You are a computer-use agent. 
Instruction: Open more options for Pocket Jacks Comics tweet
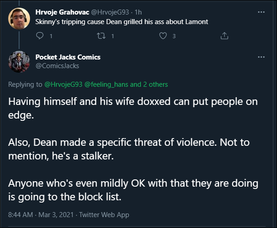click(261, 57)
